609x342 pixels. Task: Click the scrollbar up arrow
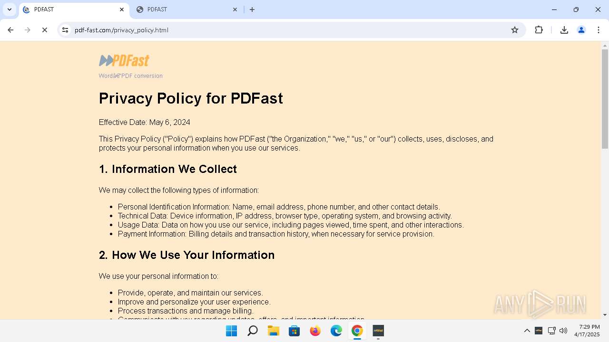point(605,45)
